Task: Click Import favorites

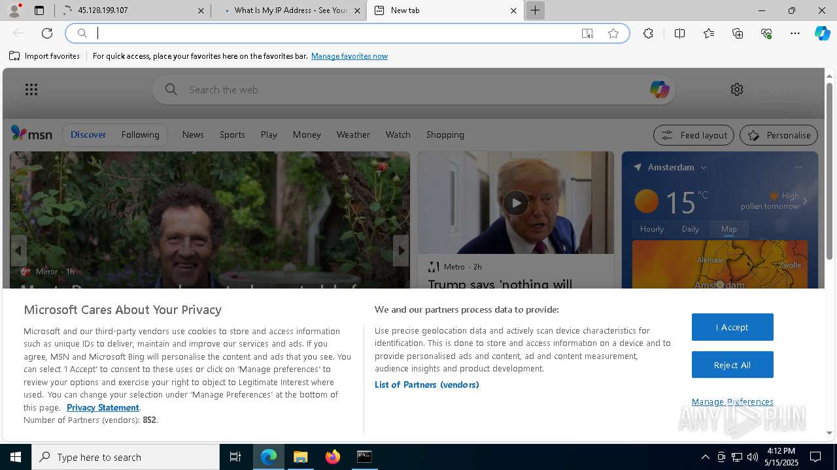Action: [44, 56]
